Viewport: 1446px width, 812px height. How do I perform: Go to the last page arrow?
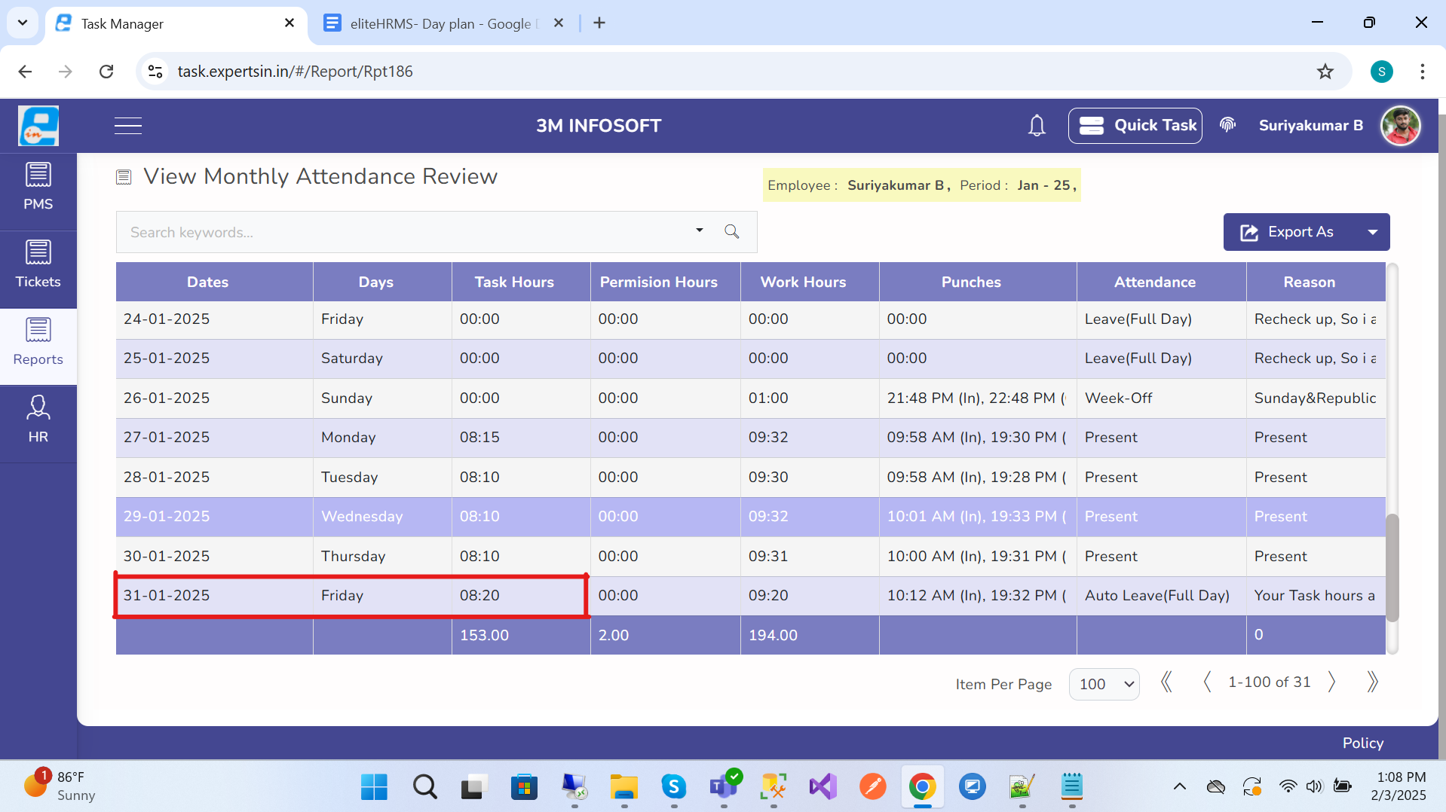pos(1372,682)
